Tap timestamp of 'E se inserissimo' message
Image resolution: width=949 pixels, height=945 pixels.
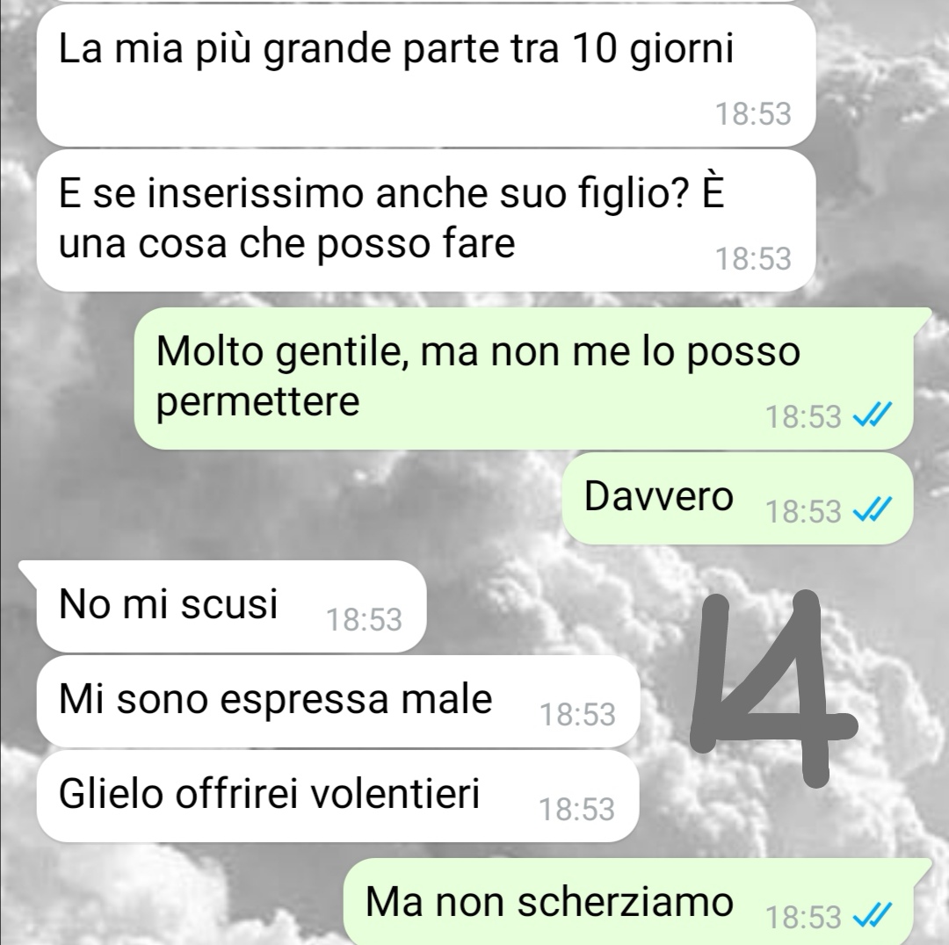753,259
